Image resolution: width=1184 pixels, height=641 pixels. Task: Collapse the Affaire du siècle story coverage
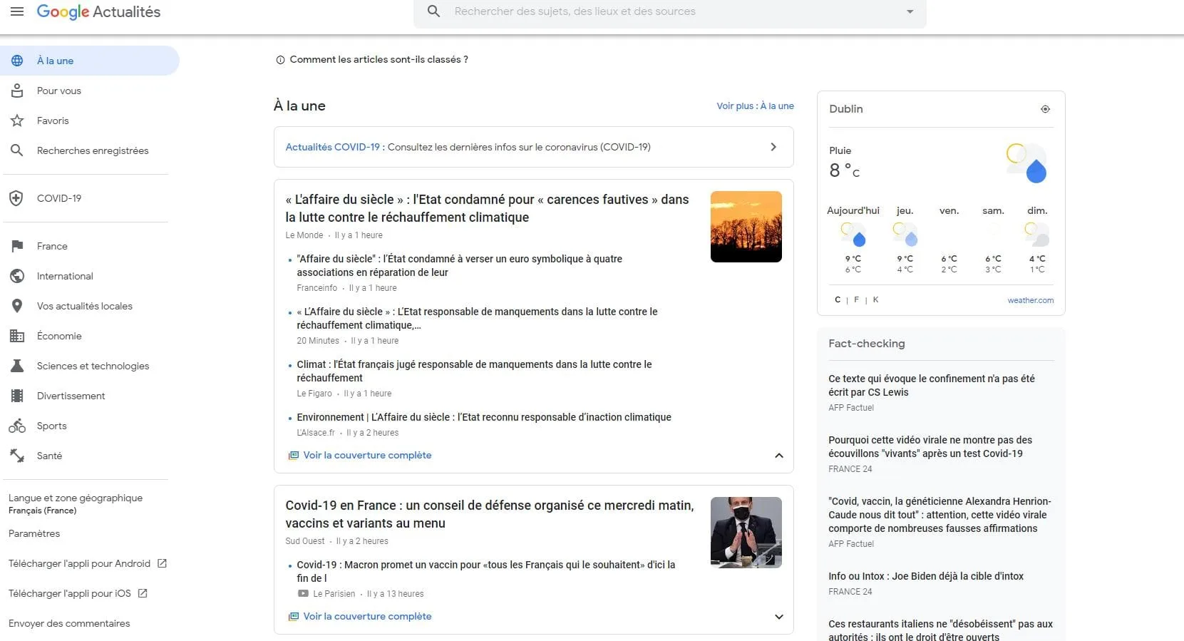[x=779, y=456]
